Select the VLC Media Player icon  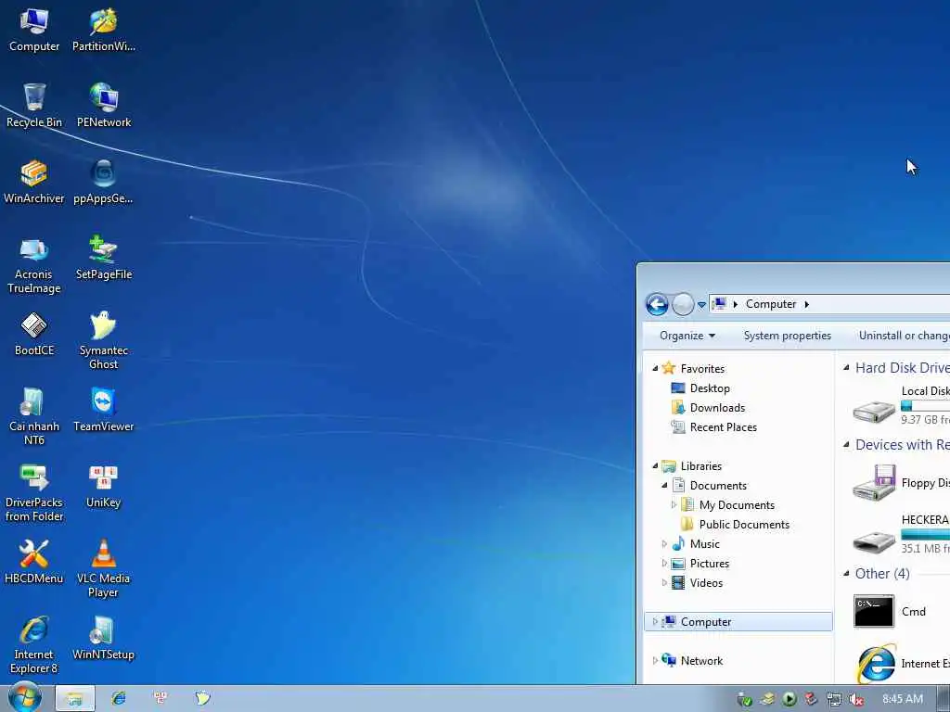tap(104, 569)
